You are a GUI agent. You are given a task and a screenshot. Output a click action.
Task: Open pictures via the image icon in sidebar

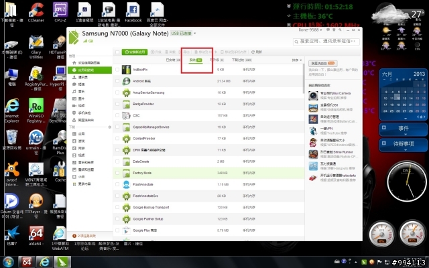pos(74,98)
